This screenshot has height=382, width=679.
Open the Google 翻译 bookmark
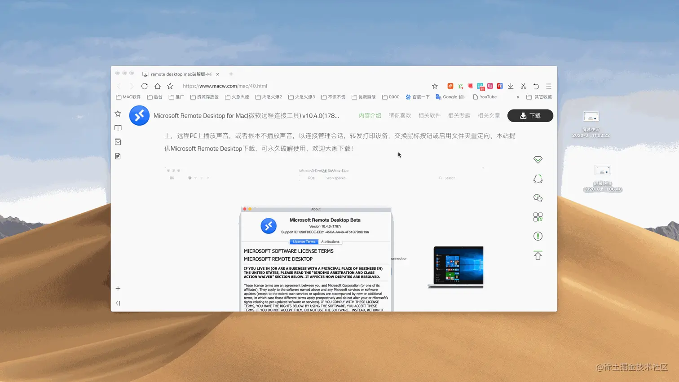tap(450, 97)
